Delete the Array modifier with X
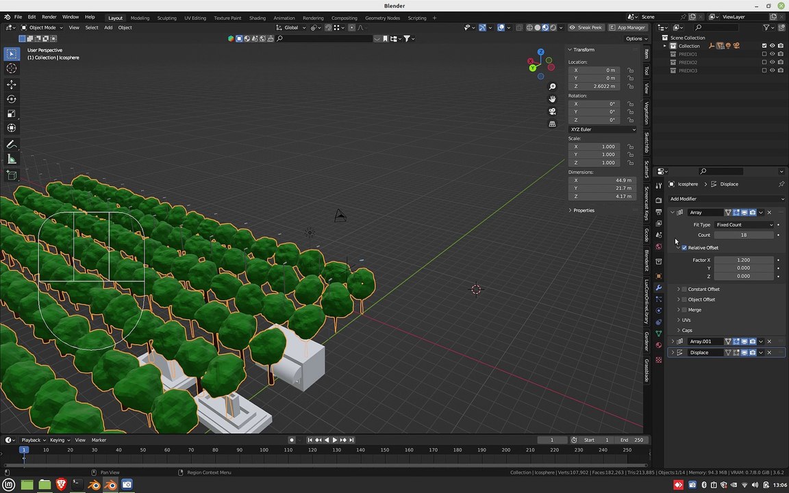Image resolution: width=789 pixels, height=493 pixels. [769, 213]
